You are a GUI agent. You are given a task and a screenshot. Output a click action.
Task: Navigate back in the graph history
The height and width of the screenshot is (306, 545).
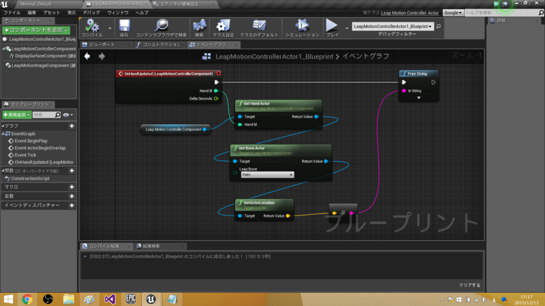(x=87, y=56)
